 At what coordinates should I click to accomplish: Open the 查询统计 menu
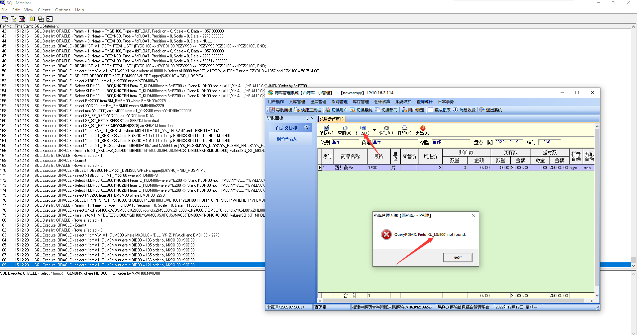pyautogui.click(x=425, y=102)
